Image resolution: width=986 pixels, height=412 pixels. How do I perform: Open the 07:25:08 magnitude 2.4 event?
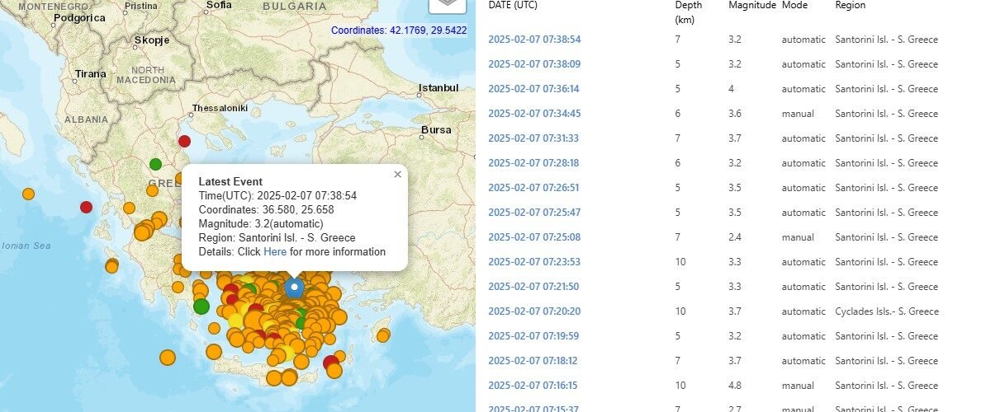click(x=534, y=237)
